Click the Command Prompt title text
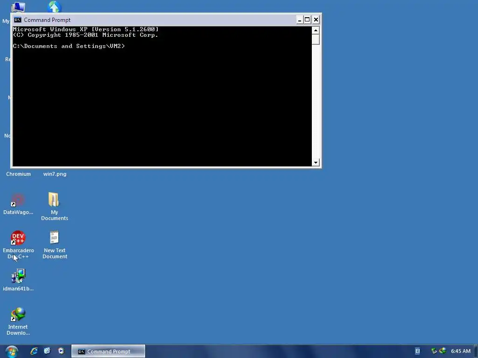This screenshot has height=358, width=478. pos(47,20)
